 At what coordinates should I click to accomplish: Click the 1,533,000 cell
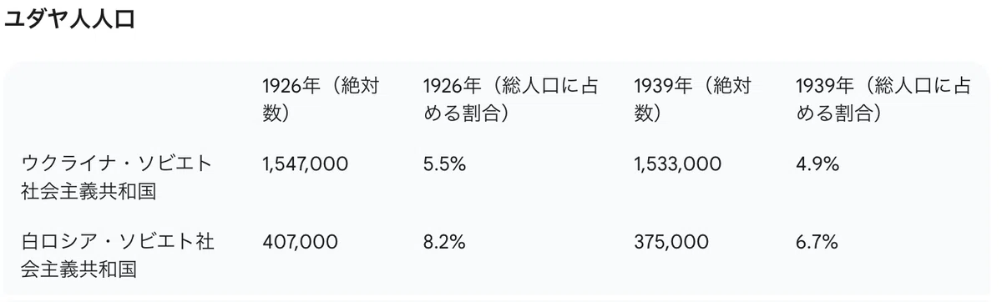[x=677, y=164]
